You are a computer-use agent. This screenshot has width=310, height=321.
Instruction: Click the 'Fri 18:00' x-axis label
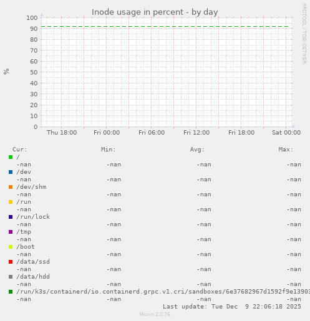point(241,133)
